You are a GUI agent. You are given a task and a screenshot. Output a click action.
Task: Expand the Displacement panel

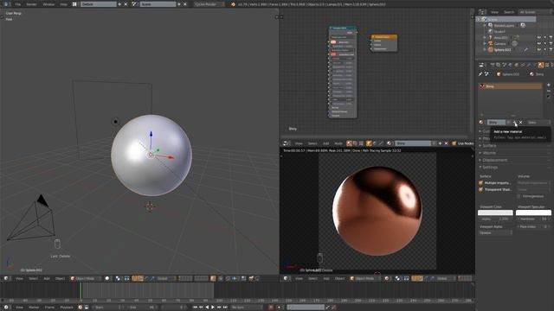pyautogui.click(x=494, y=160)
